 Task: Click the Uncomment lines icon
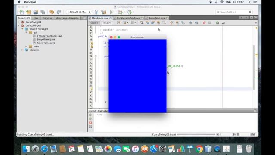click(x=223, y=23)
